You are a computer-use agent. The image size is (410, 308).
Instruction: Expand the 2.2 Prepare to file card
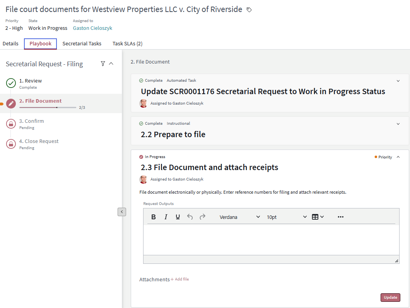click(x=398, y=124)
